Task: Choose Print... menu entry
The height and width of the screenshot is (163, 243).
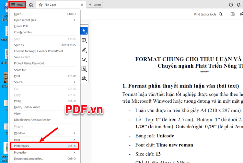Action: pyautogui.click(x=45, y=76)
